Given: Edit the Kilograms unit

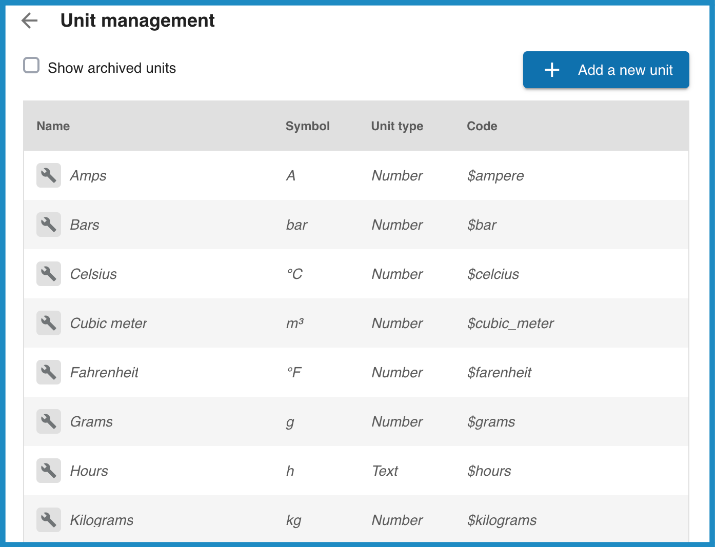Looking at the screenshot, I should click(x=48, y=520).
